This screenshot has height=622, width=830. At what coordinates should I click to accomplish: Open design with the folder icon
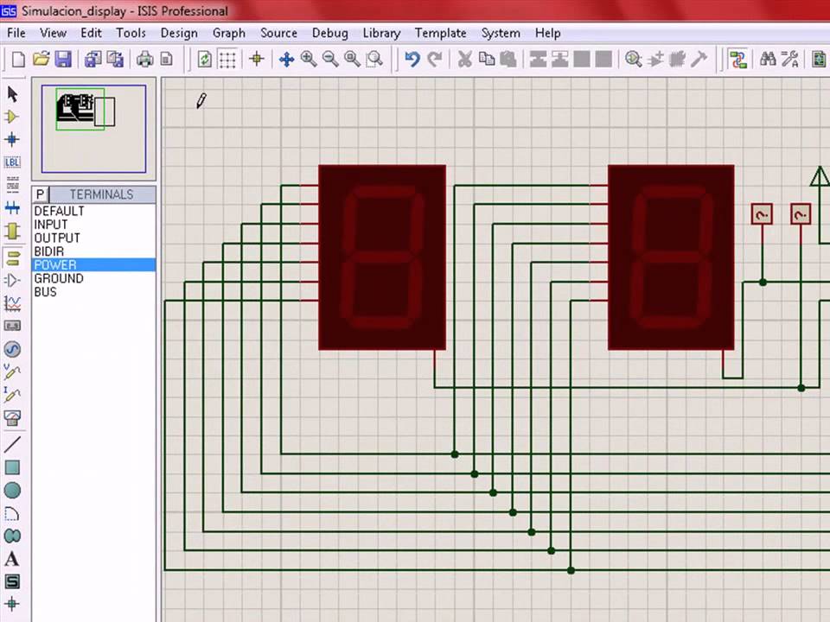point(41,59)
